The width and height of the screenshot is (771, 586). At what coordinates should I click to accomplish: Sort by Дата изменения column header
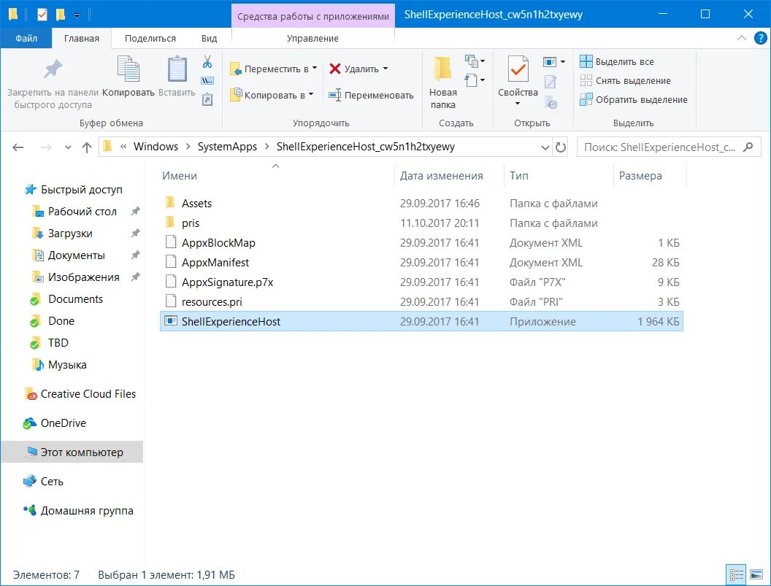point(441,175)
